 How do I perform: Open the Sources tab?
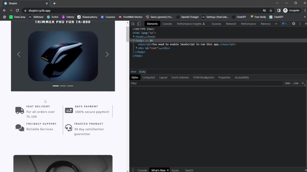tap(216, 24)
